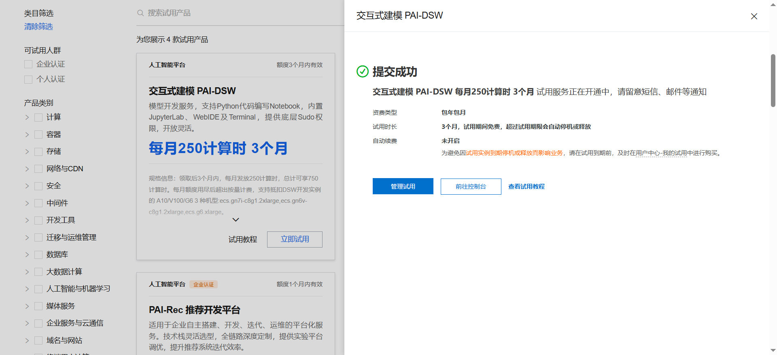Open 试用教程 on the PAI-DSW card
777x355 pixels.
[243, 239]
